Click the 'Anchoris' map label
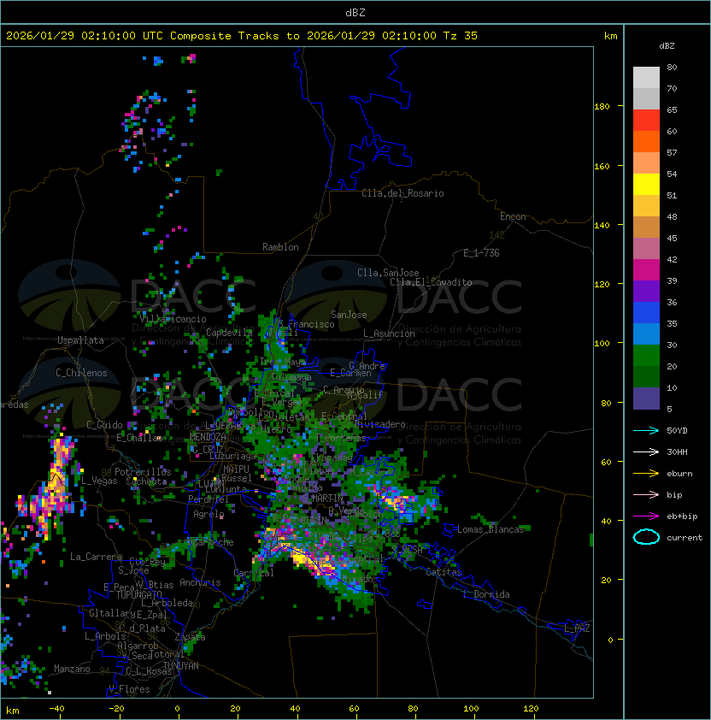The height and width of the screenshot is (720, 711). point(200,582)
